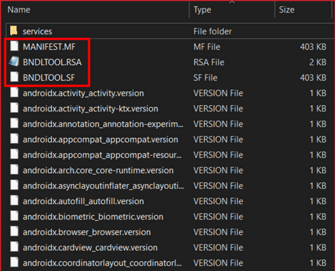Click the MANIFEST.MF file icon
335x271 pixels.
coord(14,47)
